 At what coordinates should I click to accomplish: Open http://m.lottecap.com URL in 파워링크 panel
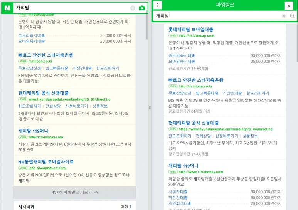point(196,36)
